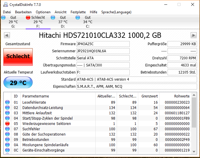200x158 pixels.
Task: Click the Aktueller... column header
Action: tap(106, 96)
